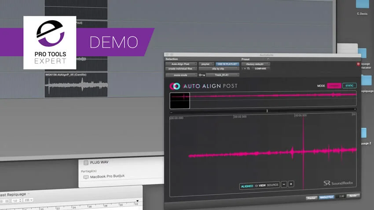Click the key icon for key input
The image size is (374, 210).
click(x=202, y=75)
